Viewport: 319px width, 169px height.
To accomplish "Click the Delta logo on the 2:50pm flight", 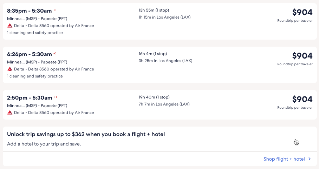I will [x=10, y=113].
